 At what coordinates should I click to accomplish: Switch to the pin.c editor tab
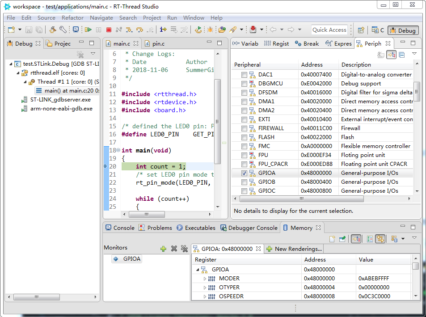pyautogui.click(x=155, y=43)
